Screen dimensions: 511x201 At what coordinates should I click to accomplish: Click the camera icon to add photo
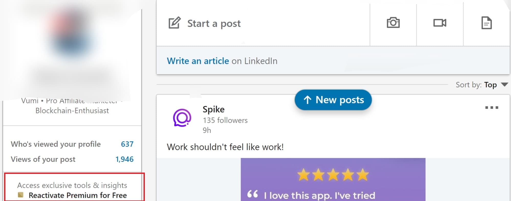tap(393, 23)
